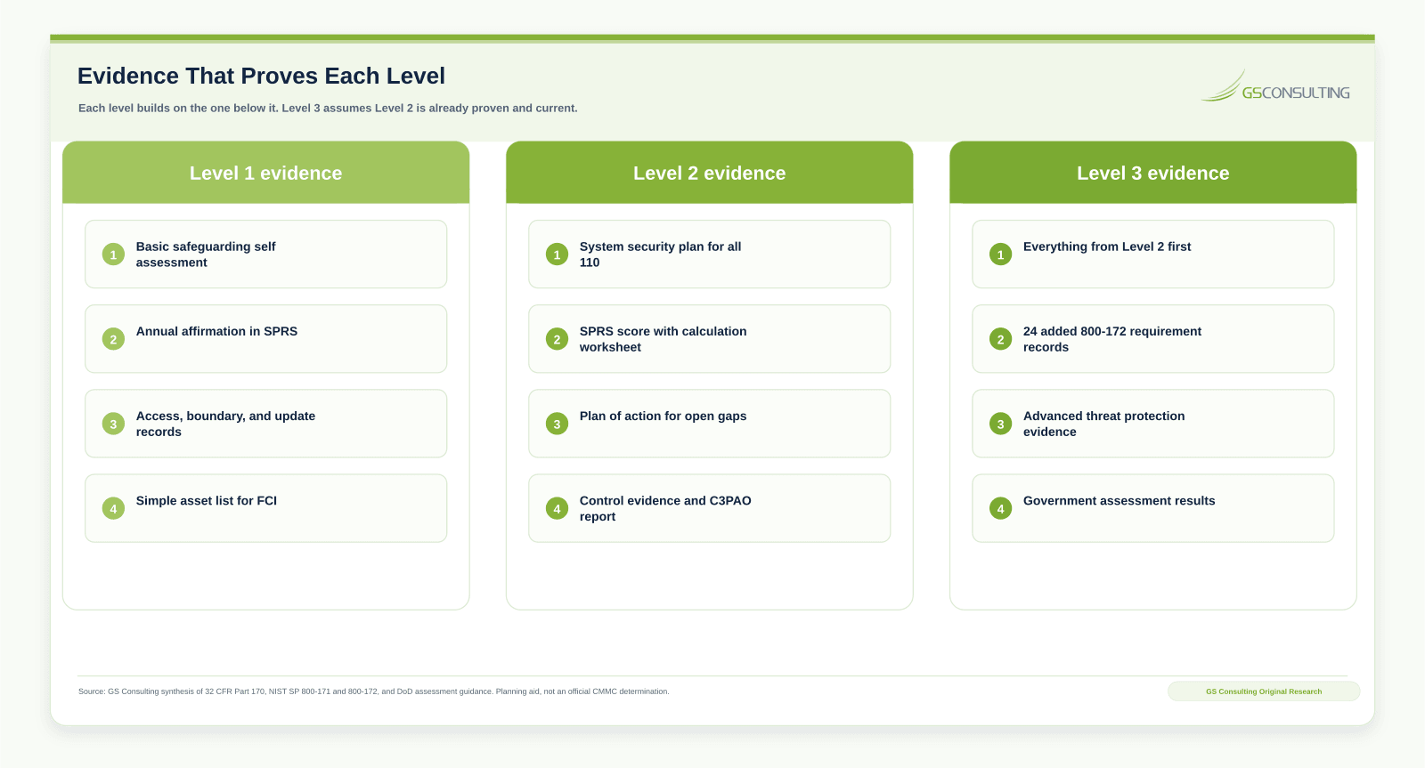Click number 3 badge beside Advanced threat protection evidence
This screenshot has height=768, width=1425.
[1000, 424]
